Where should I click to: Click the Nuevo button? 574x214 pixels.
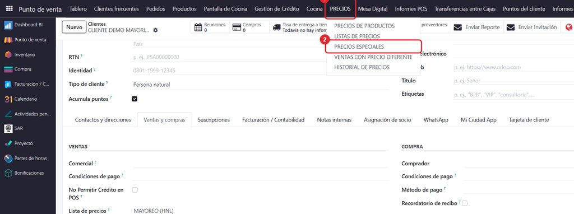pyautogui.click(x=74, y=27)
